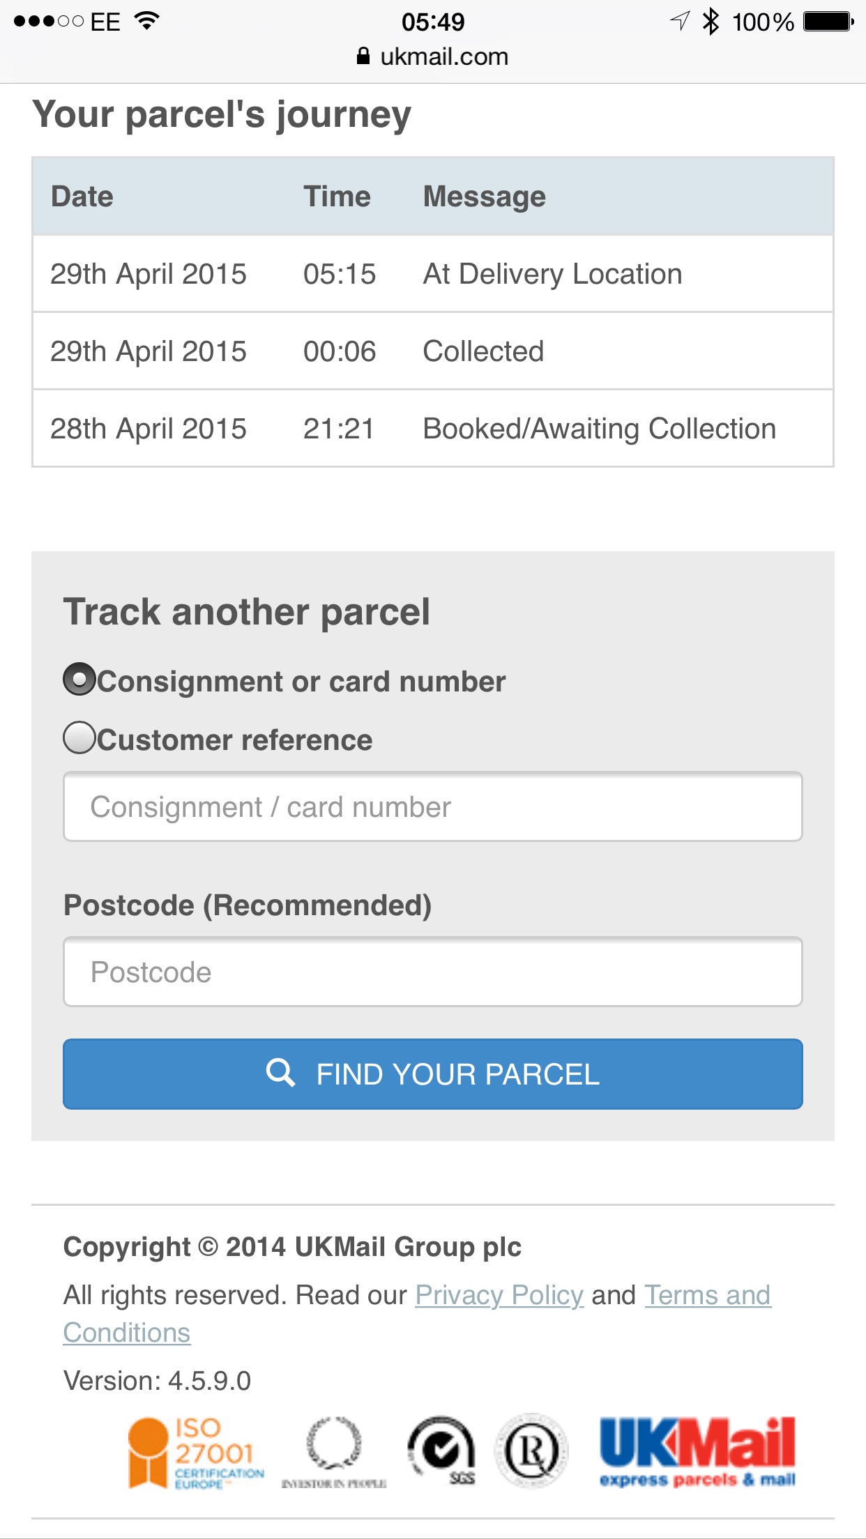The image size is (866, 1539).
Task: Tap the Wi-Fi signal status icon
Action: tap(147, 21)
